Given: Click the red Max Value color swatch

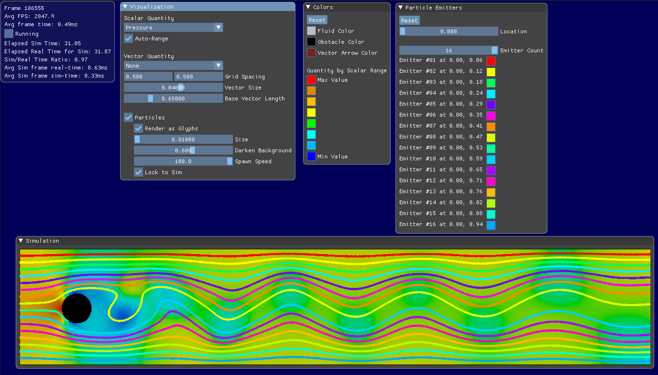Looking at the screenshot, I should [311, 80].
